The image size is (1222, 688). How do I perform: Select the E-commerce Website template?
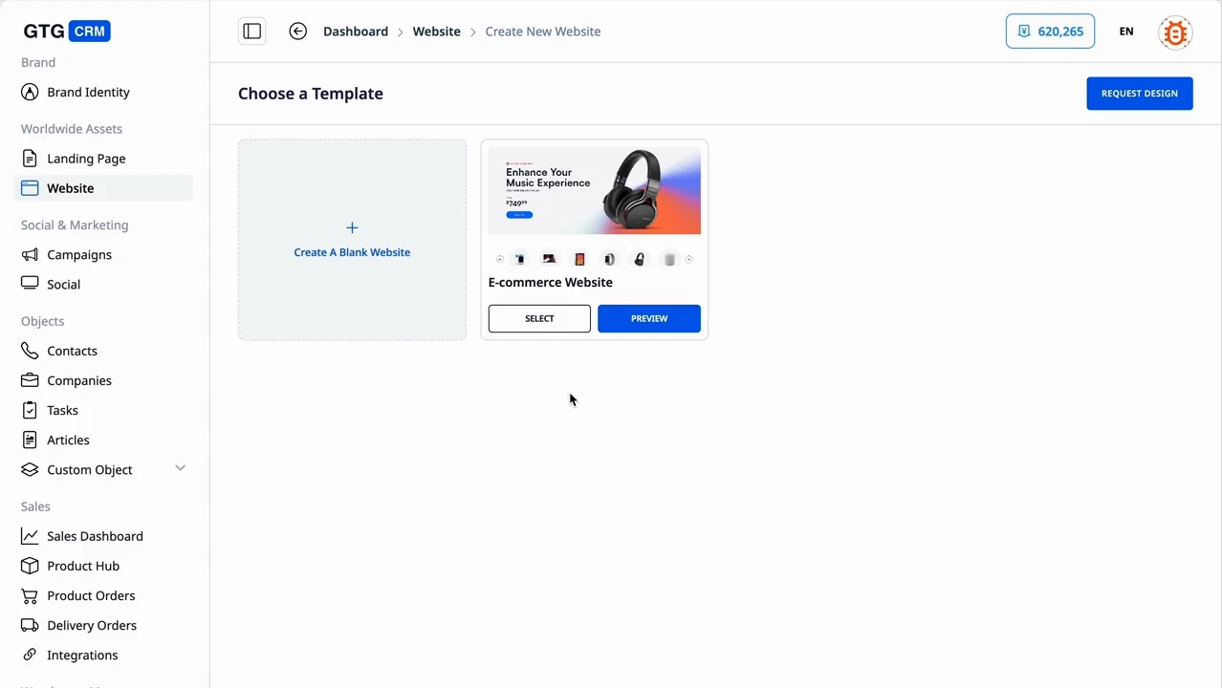[x=538, y=318]
